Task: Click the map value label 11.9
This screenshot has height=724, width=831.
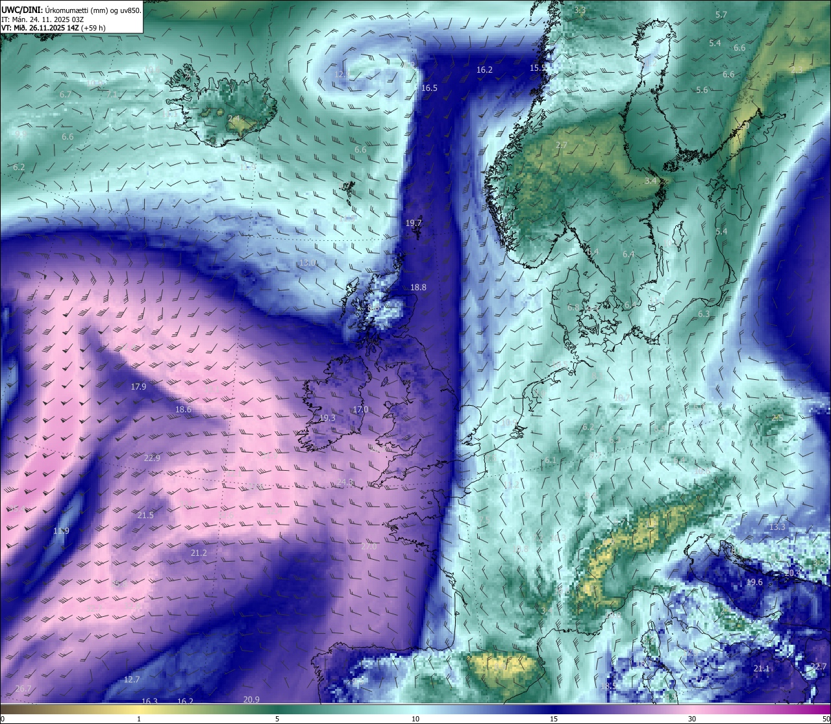Action: coord(61,531)
